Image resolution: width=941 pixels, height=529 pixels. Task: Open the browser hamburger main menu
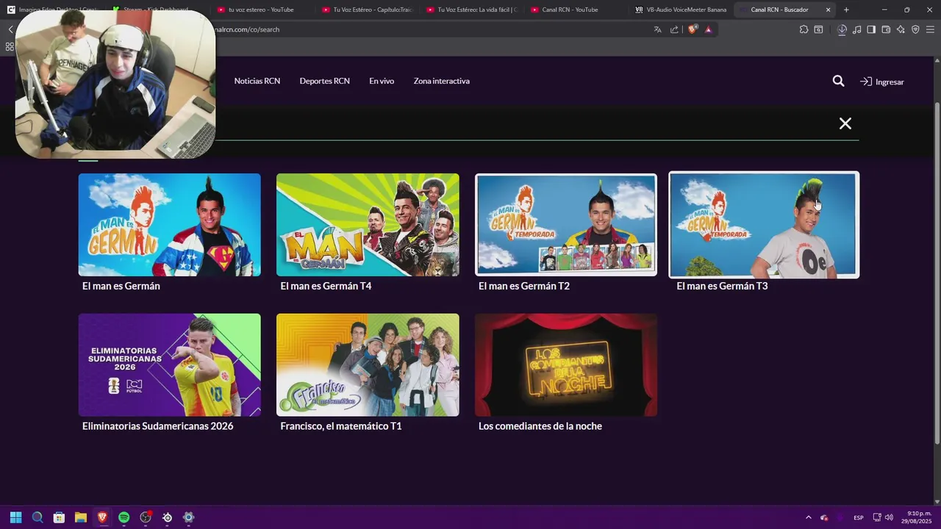[930, 29]
